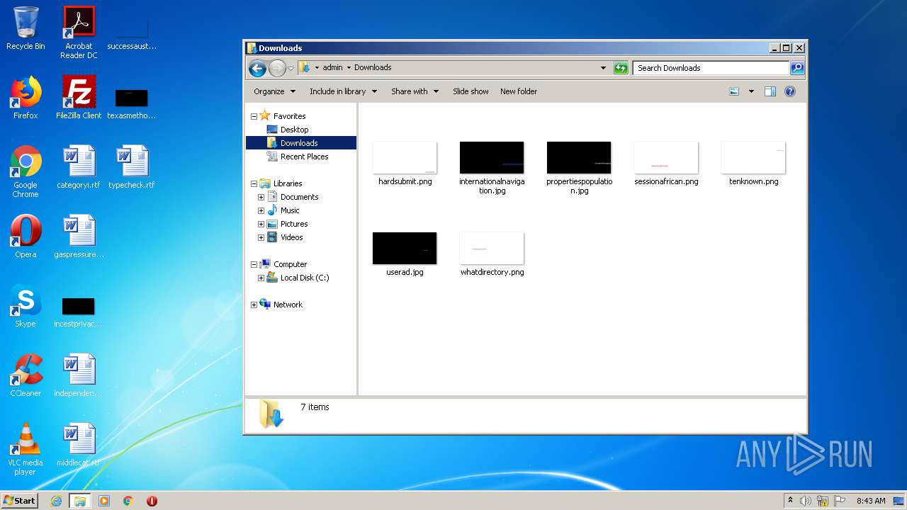Click the Explorer Forward arrow button
The height and width of the screenshot is (510, 907).
[277, 68]
